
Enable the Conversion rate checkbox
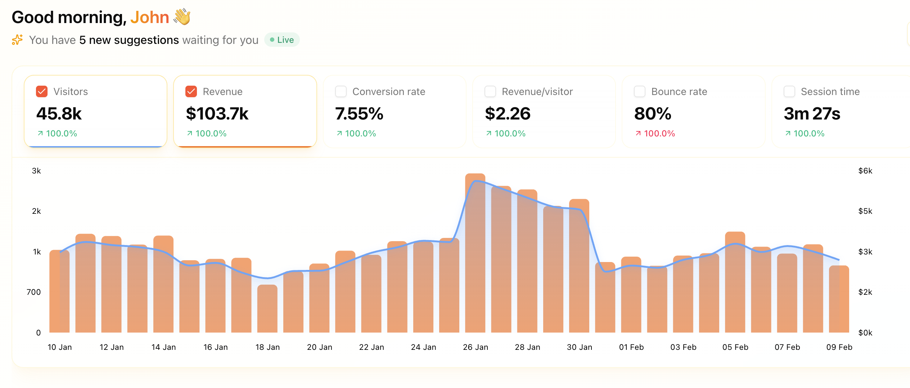pos(341,91)
